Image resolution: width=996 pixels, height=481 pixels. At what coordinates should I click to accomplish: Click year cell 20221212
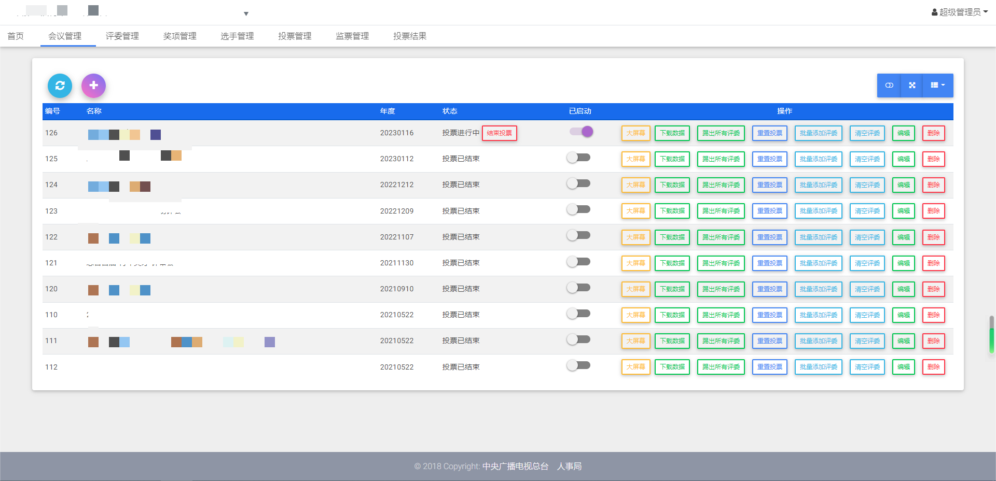pos(397,185)
